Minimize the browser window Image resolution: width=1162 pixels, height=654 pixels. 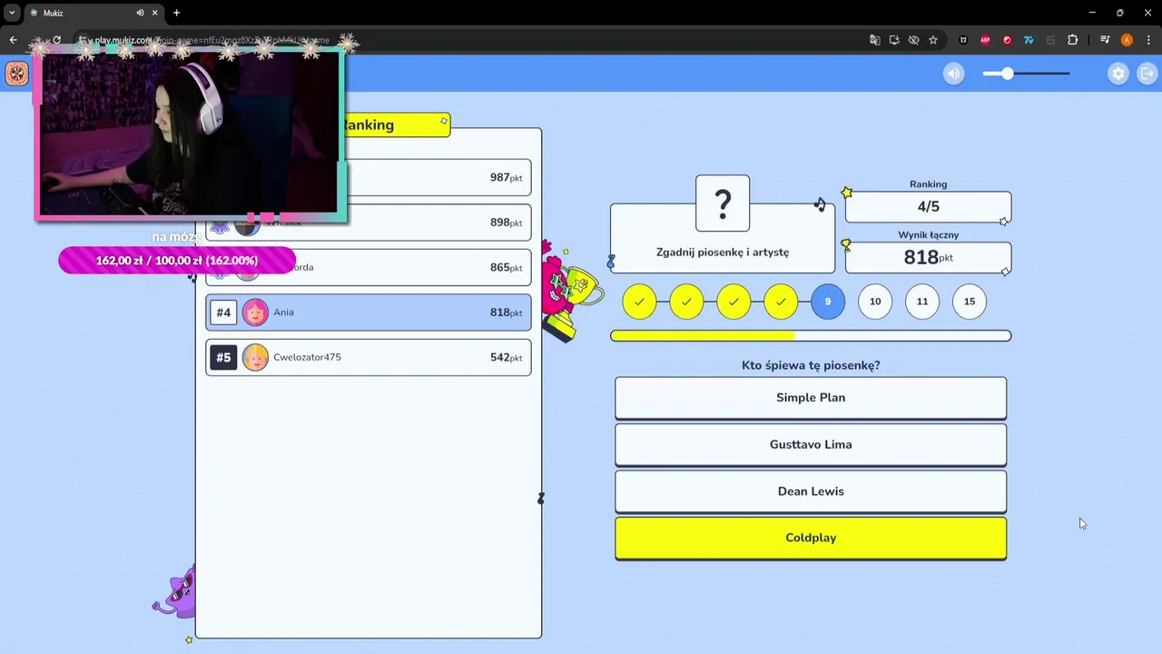pos(1091,13)
